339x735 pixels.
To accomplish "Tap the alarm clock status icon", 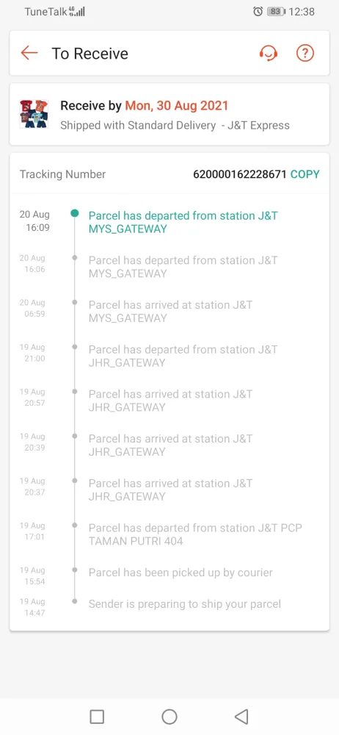I will (258, 12).
